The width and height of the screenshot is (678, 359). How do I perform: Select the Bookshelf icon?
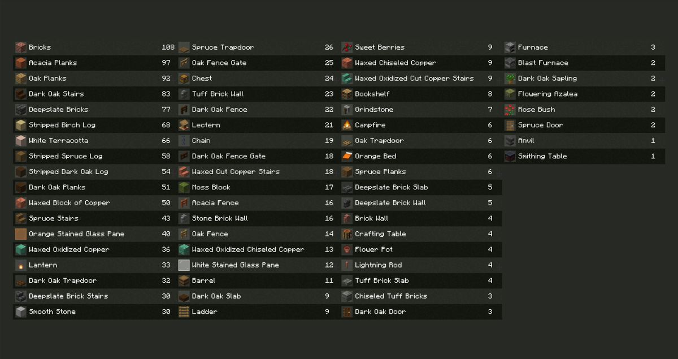[347, 94]
